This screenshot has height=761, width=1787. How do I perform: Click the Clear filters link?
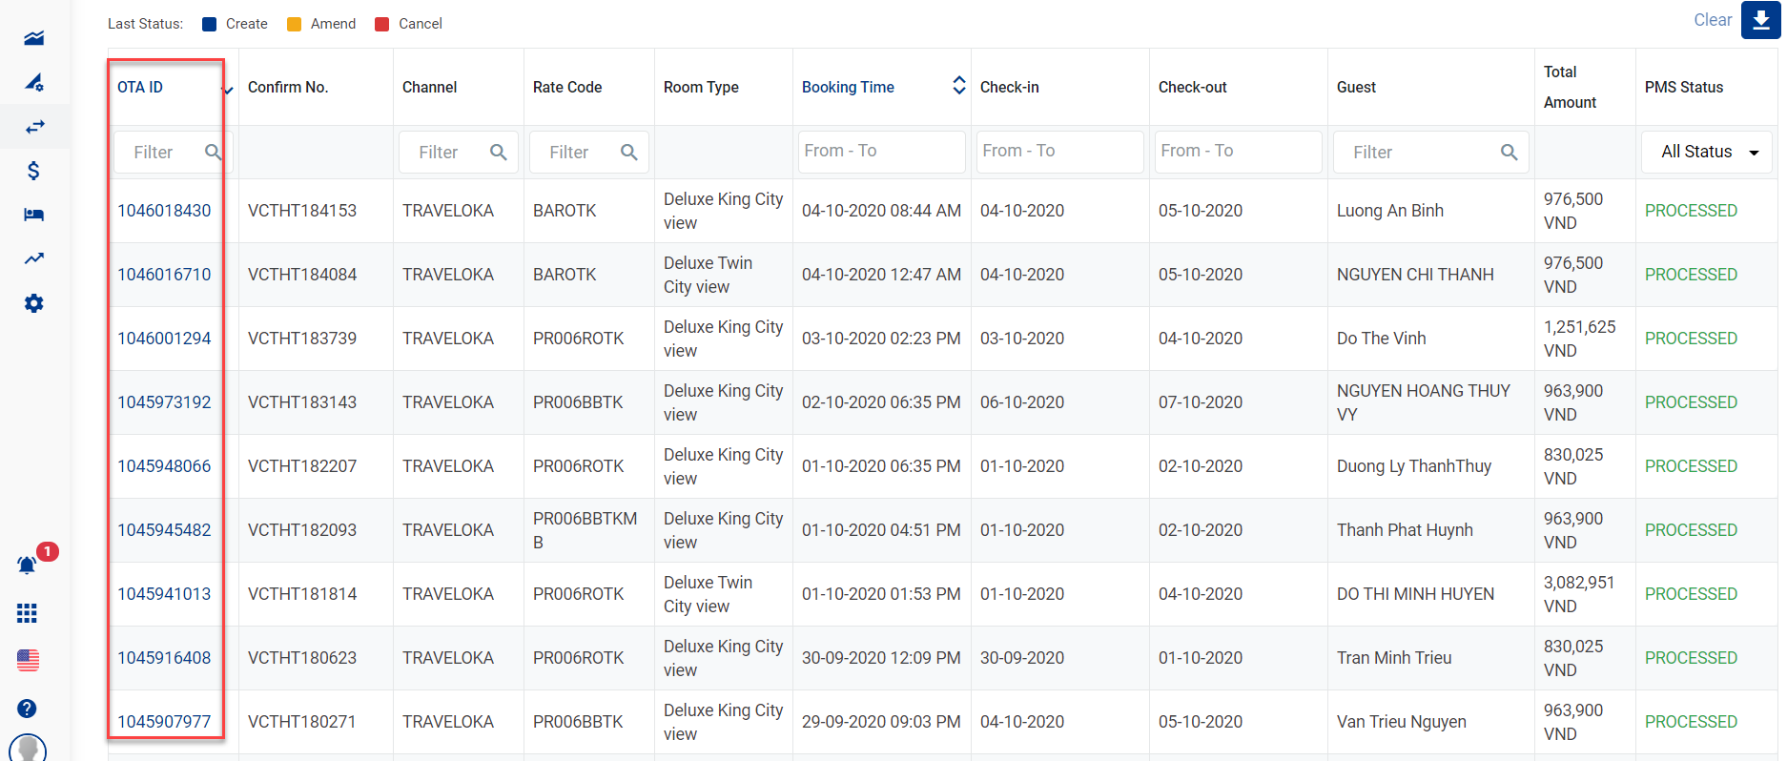(1712, 20)
